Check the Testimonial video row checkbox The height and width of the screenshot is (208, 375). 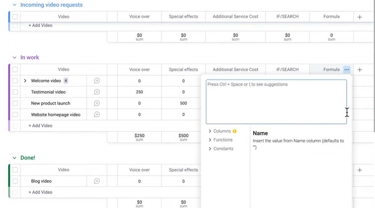[x=15, y=92]
